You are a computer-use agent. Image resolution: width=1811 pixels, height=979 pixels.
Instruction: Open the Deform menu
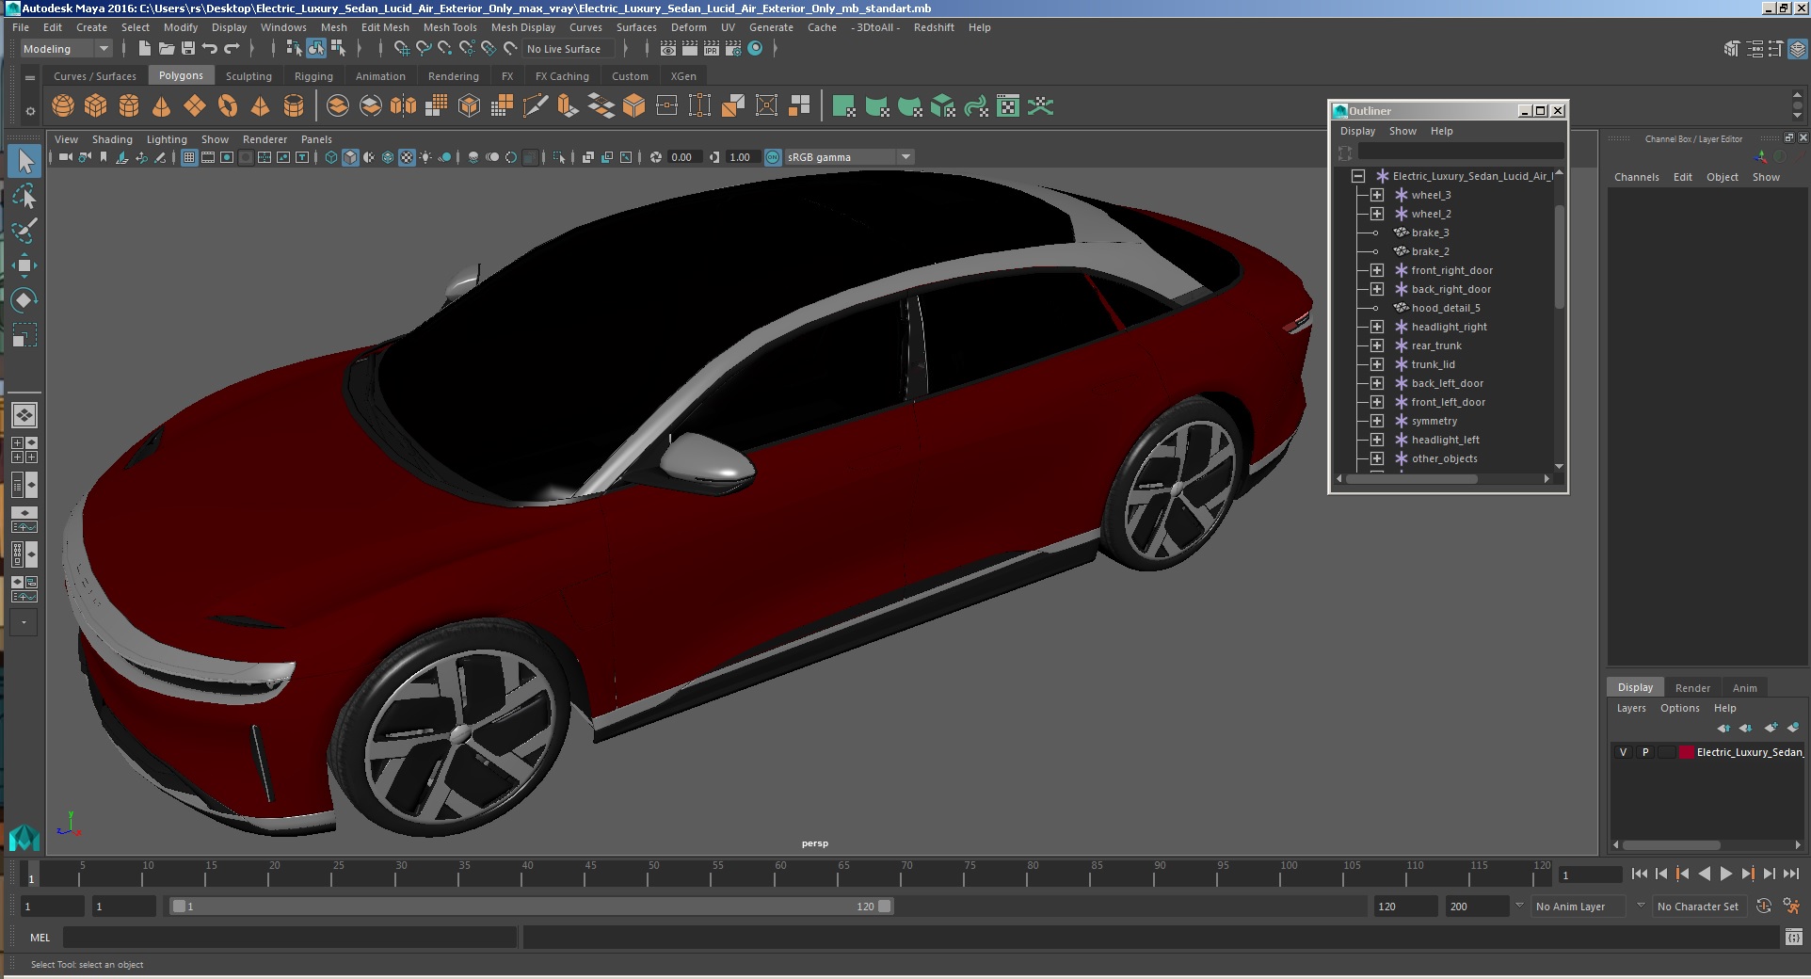coord(688,27)
